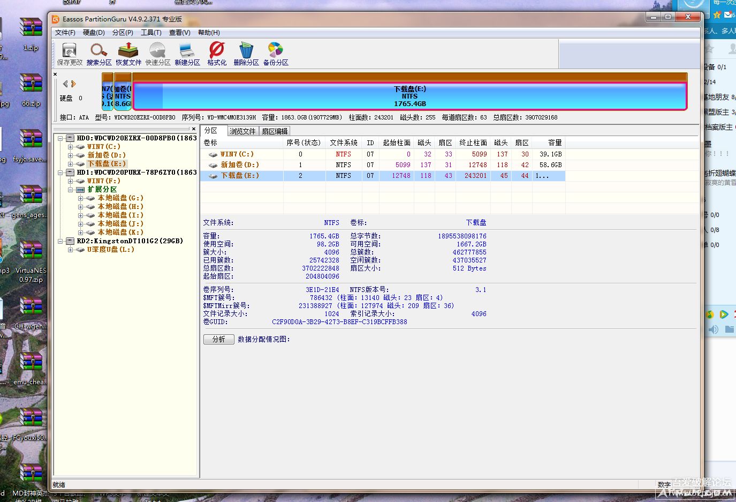736x502 pixels.
Task: Switch to the 浏览文件 tab
Action: [242, 131]
